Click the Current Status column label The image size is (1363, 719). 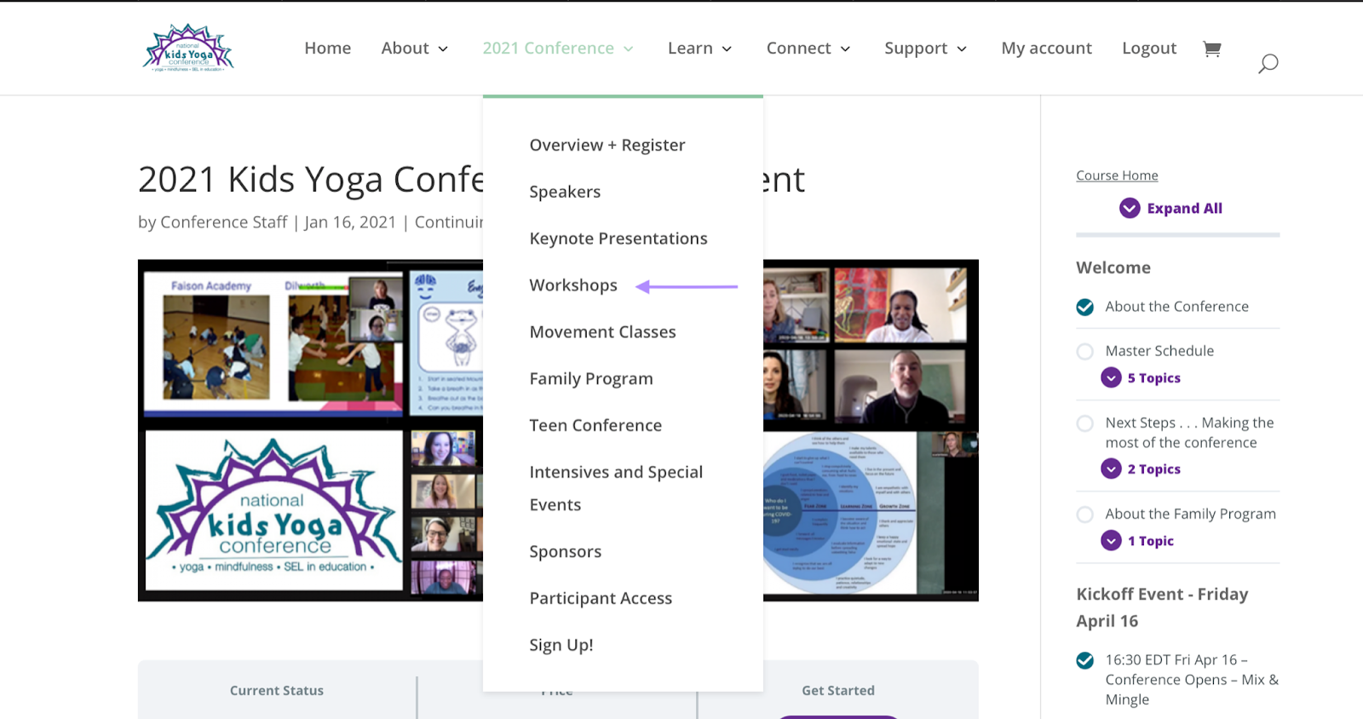click(277, 691)
